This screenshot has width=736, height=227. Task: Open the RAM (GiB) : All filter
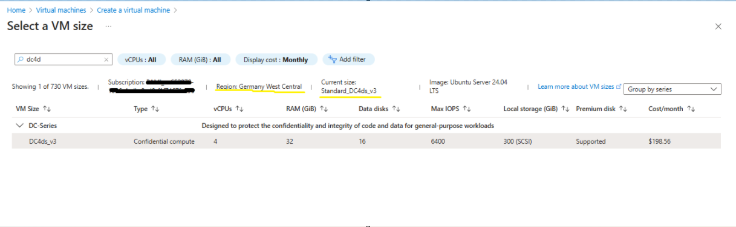(200, 60)
